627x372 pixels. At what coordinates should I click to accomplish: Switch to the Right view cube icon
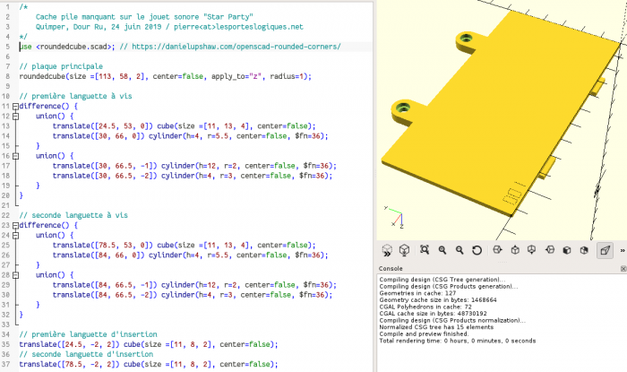[496, 250]
